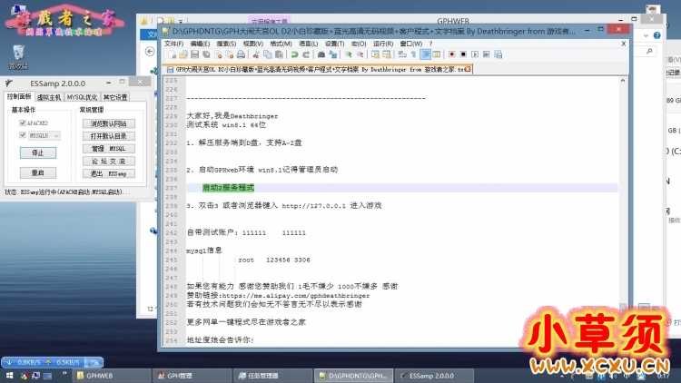This screenshot has height=383, width=681.
Task: Expand the MYSQL5 version dropdown
Action: 56,136
